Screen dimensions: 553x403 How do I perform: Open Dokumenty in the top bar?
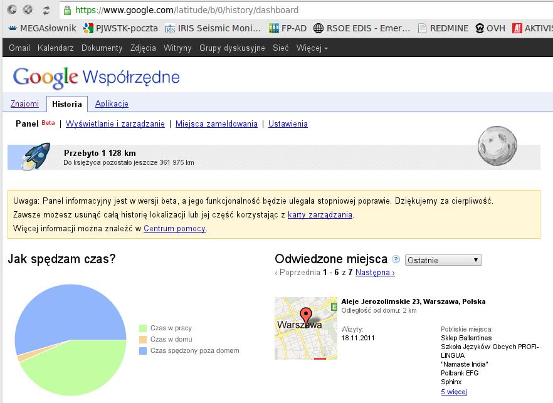[102, 48]
